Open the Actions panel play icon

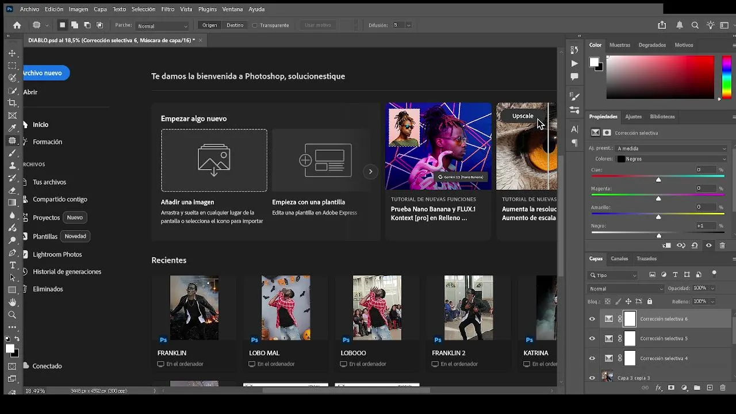click(574, 63)
